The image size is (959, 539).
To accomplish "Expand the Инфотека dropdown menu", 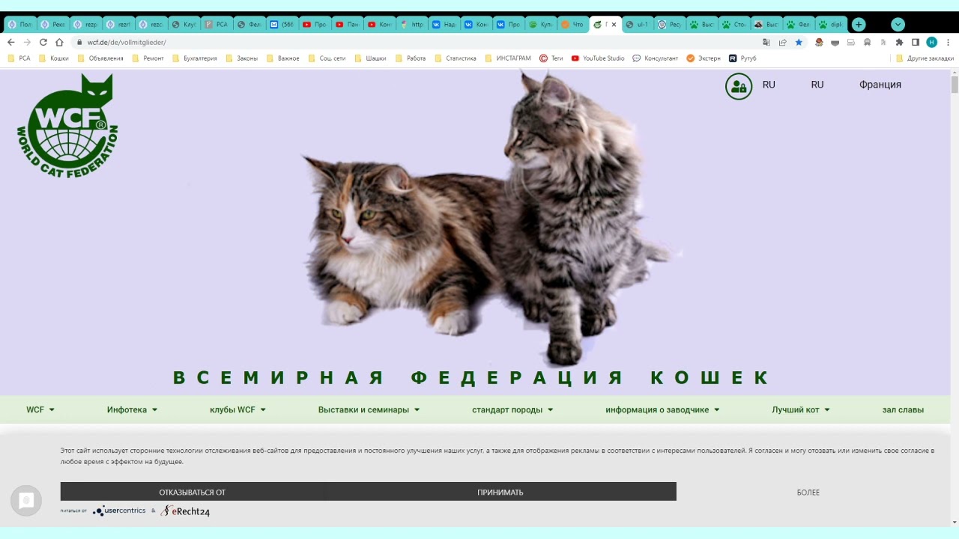I will click(132, 409).
